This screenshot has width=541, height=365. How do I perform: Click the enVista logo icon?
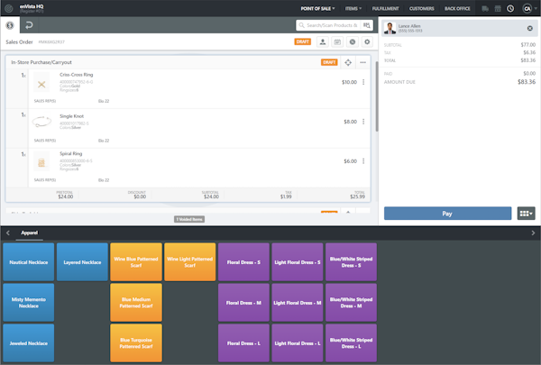[x=9, y=9]
